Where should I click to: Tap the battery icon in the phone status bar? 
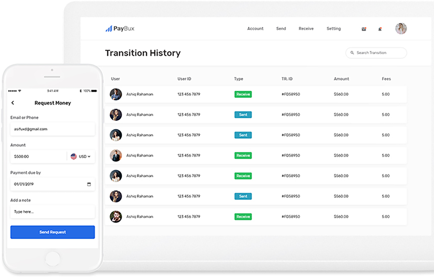coord(94,91)
